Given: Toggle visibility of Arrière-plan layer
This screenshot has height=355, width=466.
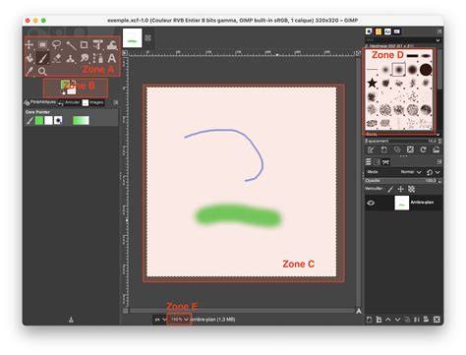Looking at the screenshot, I should pyautogui.click(x=371, y=203).
